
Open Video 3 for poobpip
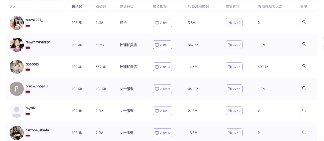(162, 67)
